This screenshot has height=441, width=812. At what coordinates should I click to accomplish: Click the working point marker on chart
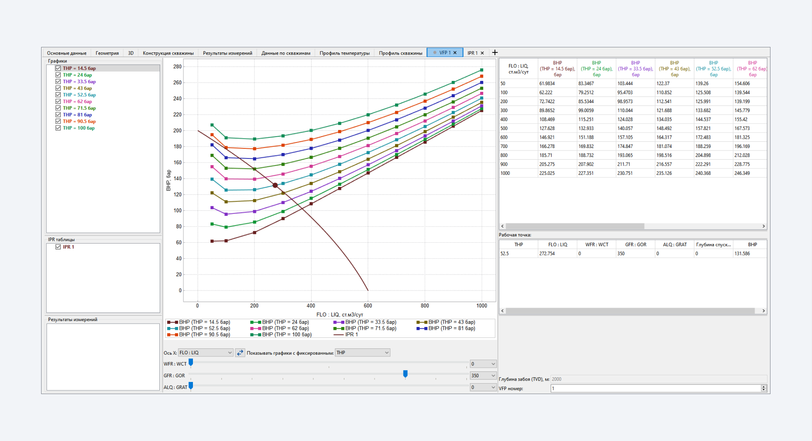275,185
